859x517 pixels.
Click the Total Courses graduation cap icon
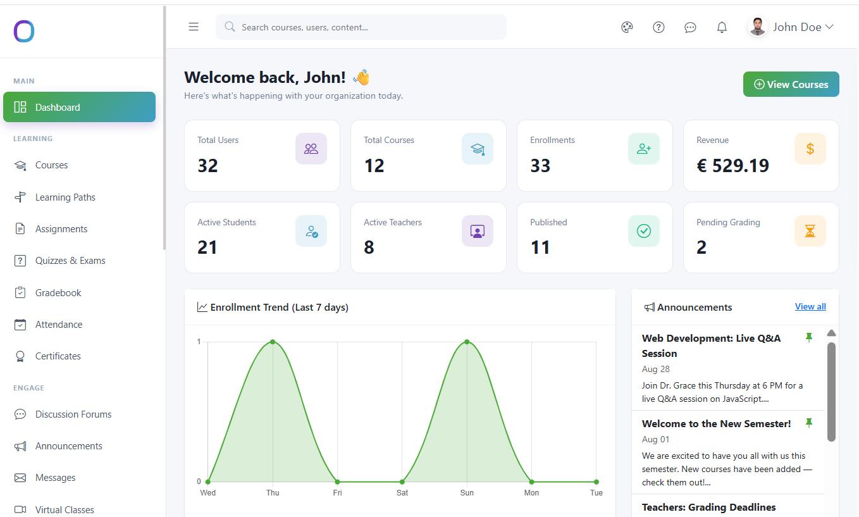coord(478,149)
